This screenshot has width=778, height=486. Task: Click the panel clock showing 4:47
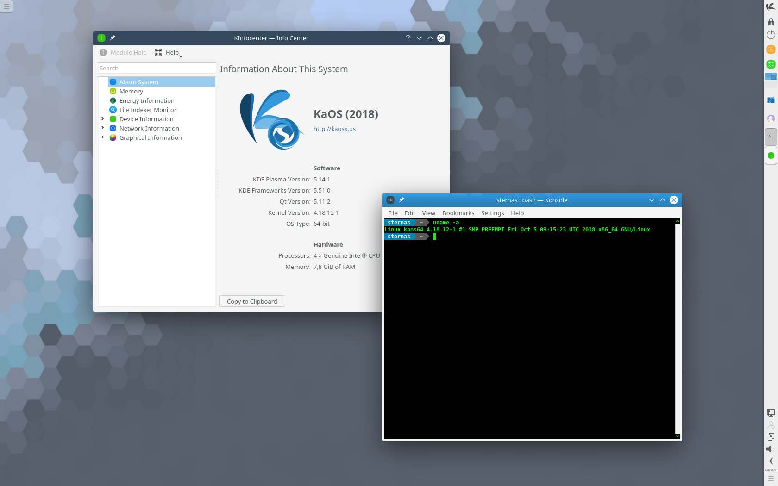point(771,470)
